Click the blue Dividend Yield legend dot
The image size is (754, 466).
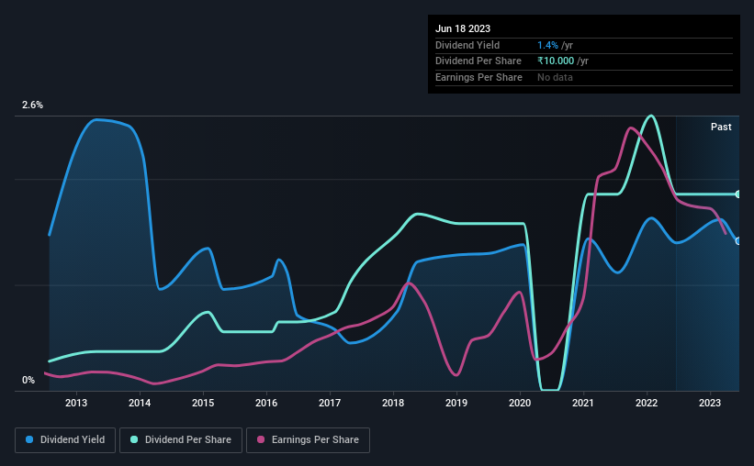point(29,439)
